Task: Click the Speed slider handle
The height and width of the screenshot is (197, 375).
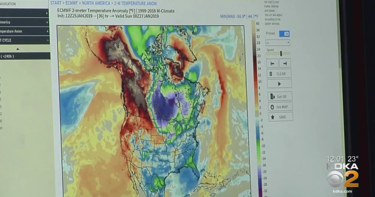Action: pyautogui.click(x=281, y=53)
